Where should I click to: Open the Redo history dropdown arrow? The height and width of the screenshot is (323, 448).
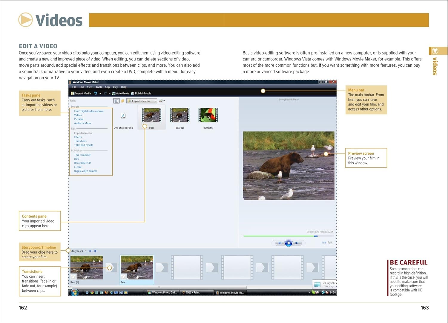110,93
